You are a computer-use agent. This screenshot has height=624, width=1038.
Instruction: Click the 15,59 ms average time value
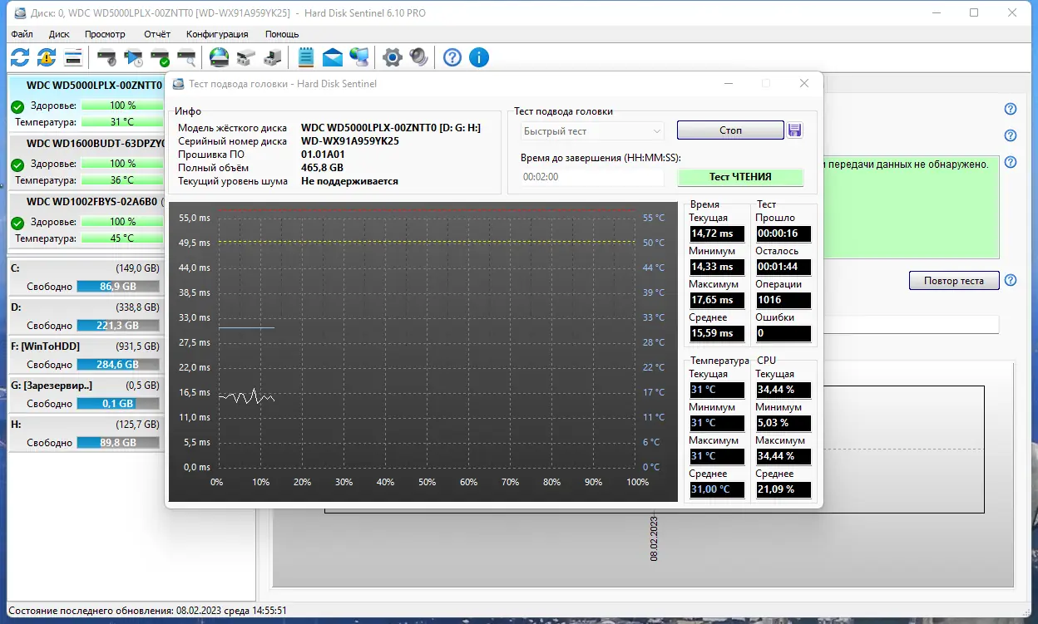[716, 333]
